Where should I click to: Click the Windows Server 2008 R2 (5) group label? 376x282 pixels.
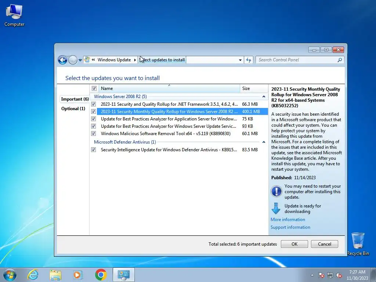(120, 97)
